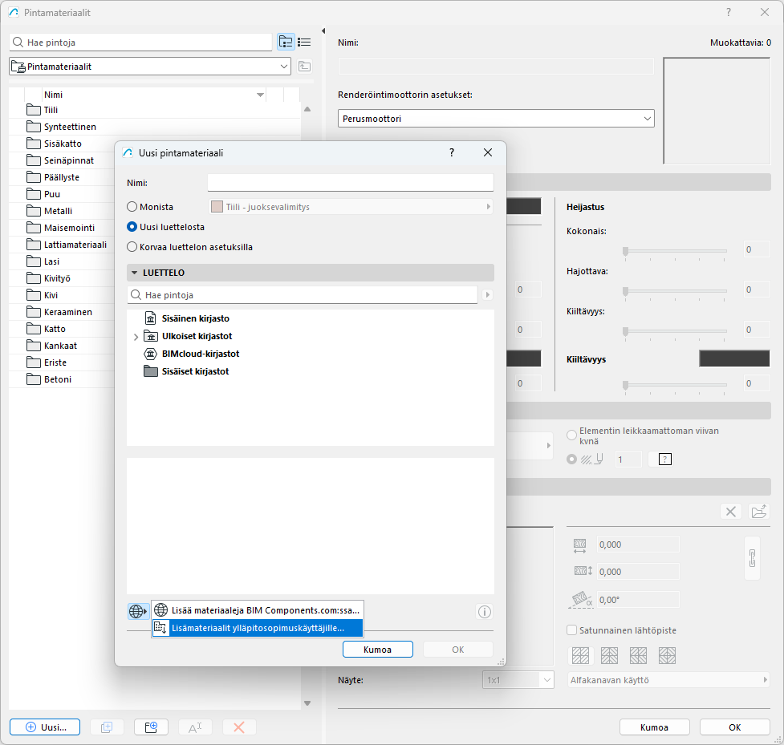Click the globe icon button in dialog

137,611
